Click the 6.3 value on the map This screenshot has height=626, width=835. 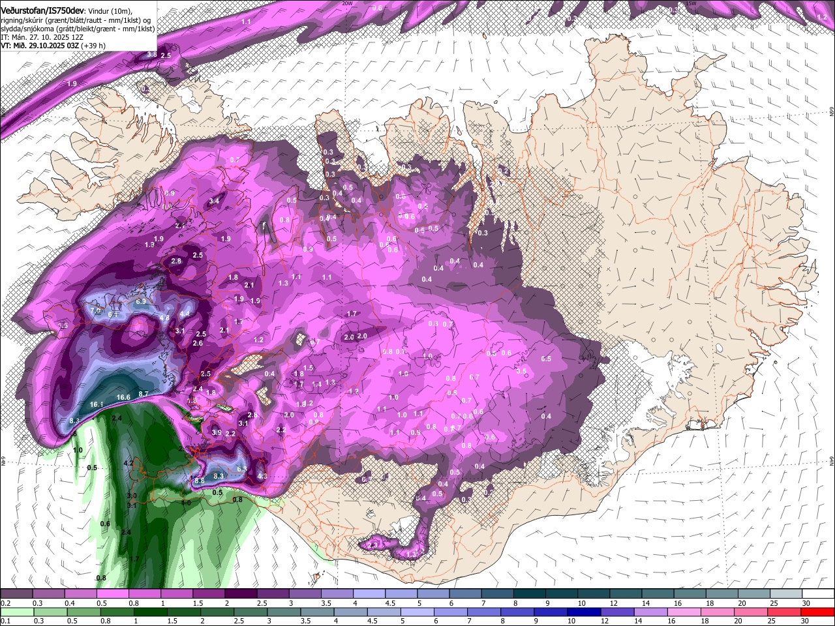coord(241,469)
